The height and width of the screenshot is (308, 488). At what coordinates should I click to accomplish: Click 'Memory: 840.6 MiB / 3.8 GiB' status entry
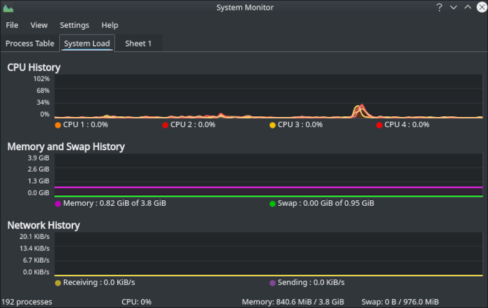point(293,302)
